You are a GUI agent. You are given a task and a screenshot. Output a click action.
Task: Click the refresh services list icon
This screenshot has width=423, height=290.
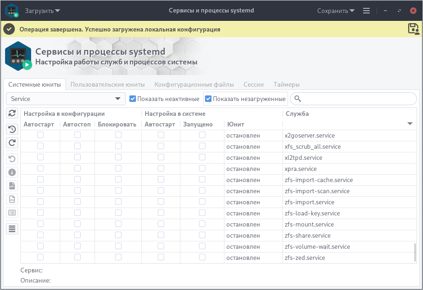(13, 113)
